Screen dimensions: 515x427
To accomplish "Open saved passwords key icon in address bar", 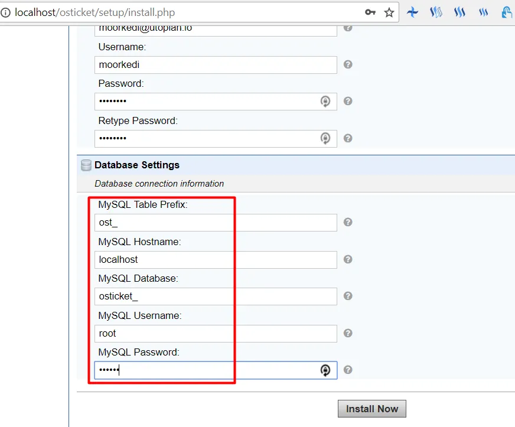I will [370, 12].
